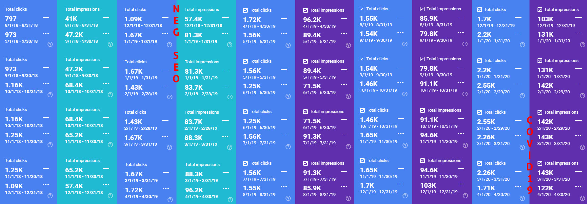Open help on Total impressions card showing 41K
This screenshot has width=587, height=204.
coord(110,44)
